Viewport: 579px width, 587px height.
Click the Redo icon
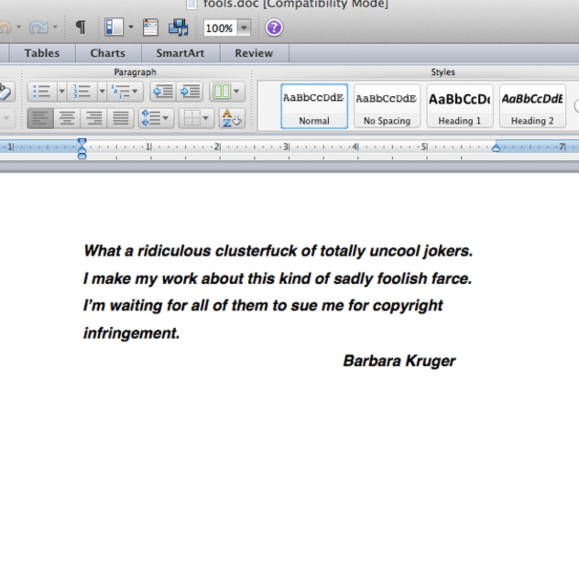[x=38, y=27]
